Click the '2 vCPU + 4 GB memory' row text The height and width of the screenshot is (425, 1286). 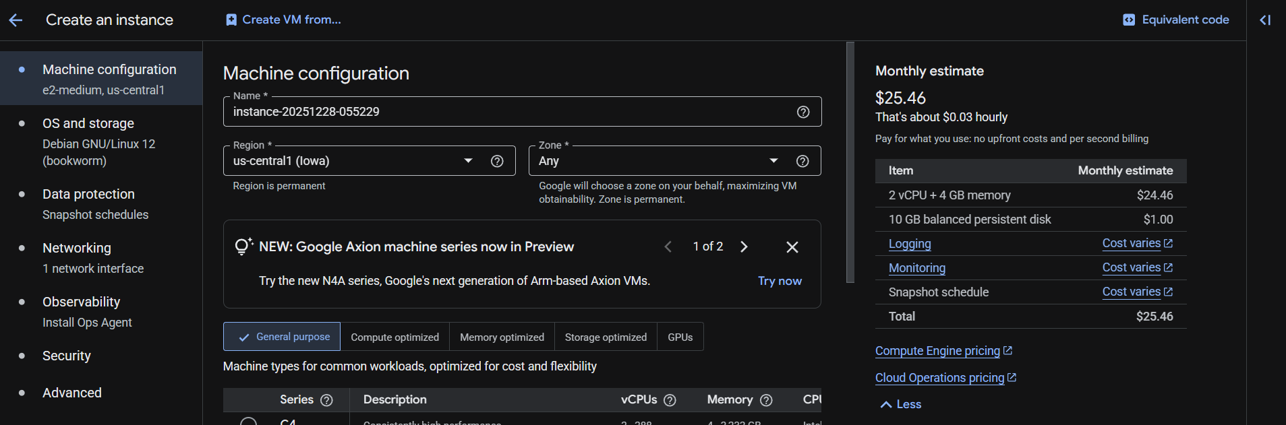click(949, 195)
